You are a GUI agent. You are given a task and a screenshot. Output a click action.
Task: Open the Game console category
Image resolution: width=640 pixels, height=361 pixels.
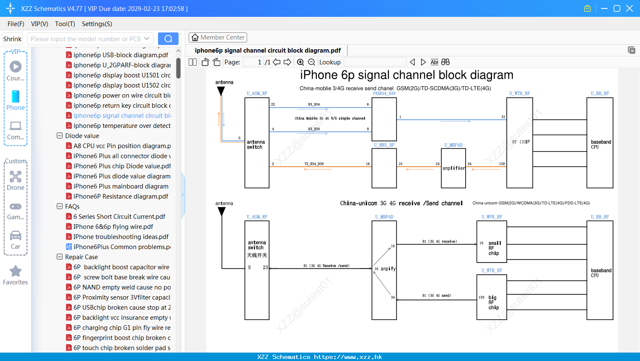[x=16, y=210]
